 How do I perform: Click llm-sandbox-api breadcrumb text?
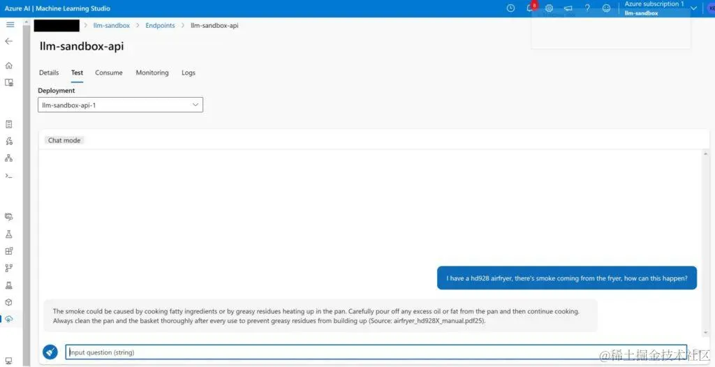[214, 26]
